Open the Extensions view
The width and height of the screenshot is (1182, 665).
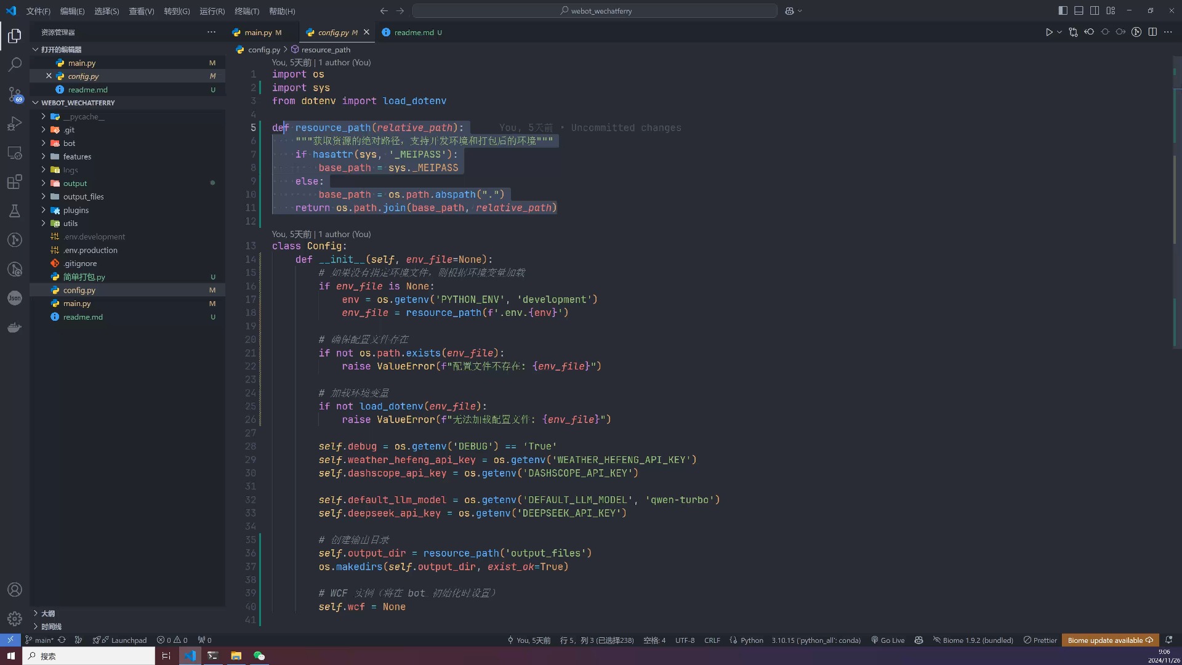pyautogui.click(x=15, y=182)
